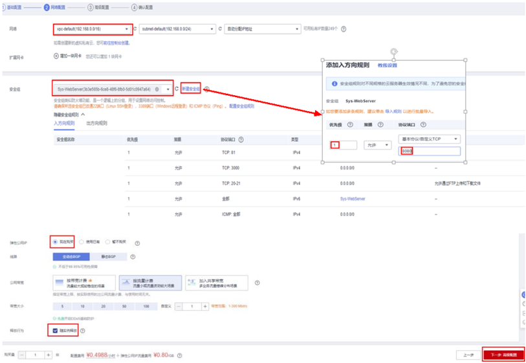The height and width of the screenshot is (363, 526).
Task: Select bandwidth size 5 preset
Action: 62,306
